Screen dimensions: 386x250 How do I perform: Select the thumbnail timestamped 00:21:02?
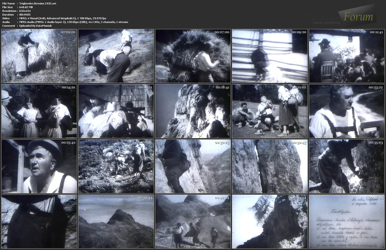coord(270,111)
